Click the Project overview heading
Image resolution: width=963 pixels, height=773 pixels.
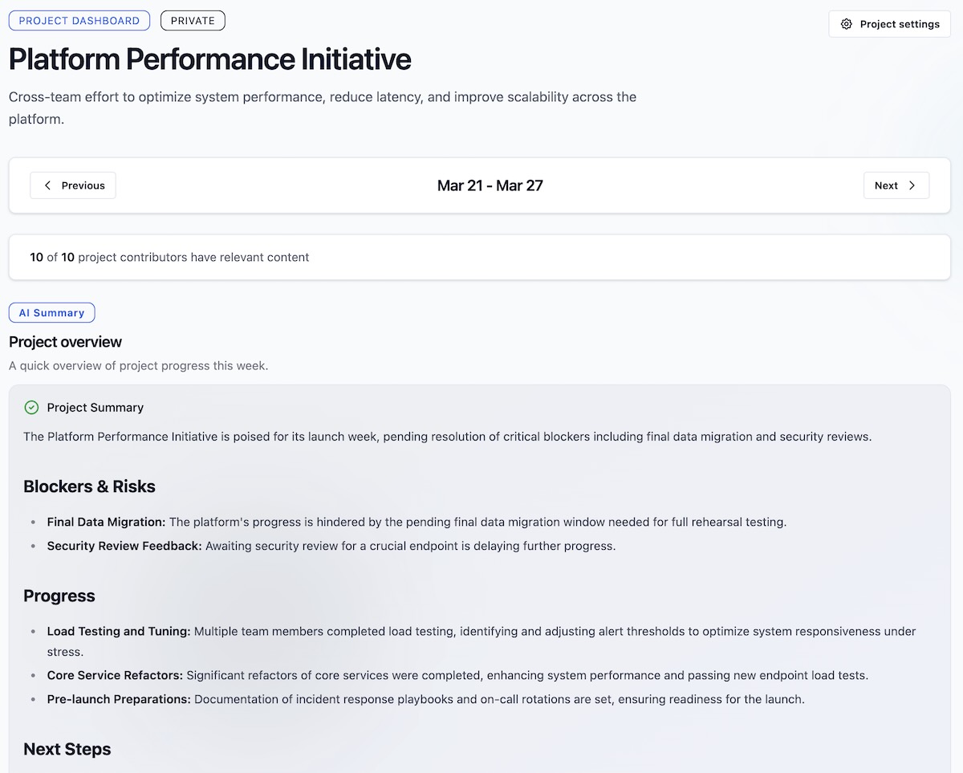(66, 342)
